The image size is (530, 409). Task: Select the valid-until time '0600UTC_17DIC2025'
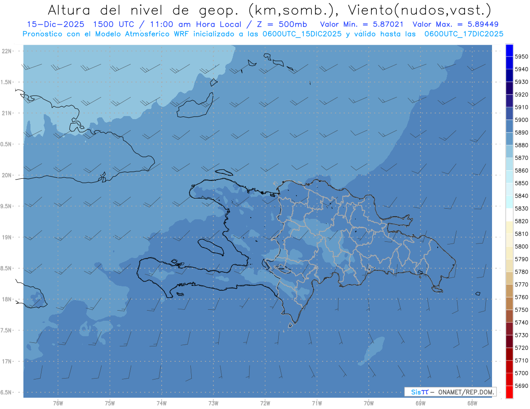[464, 34]
